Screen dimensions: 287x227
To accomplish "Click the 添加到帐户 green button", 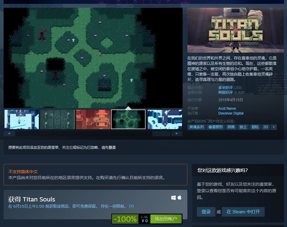I will [166, 219].
